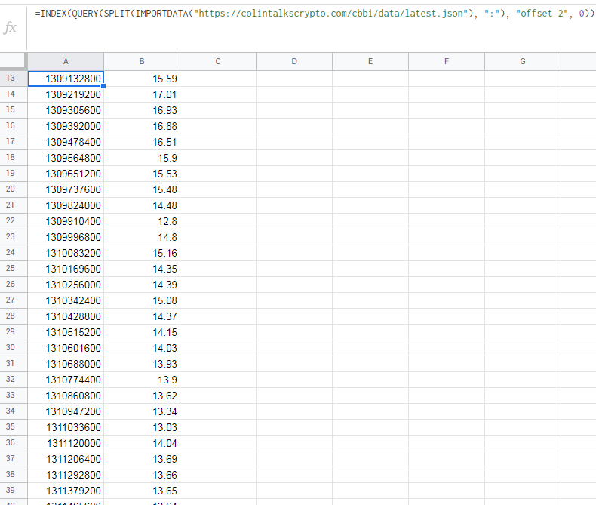Select row 39 header
The width and height of the screenshot is (596, 505).
click(x=14, y=491)
